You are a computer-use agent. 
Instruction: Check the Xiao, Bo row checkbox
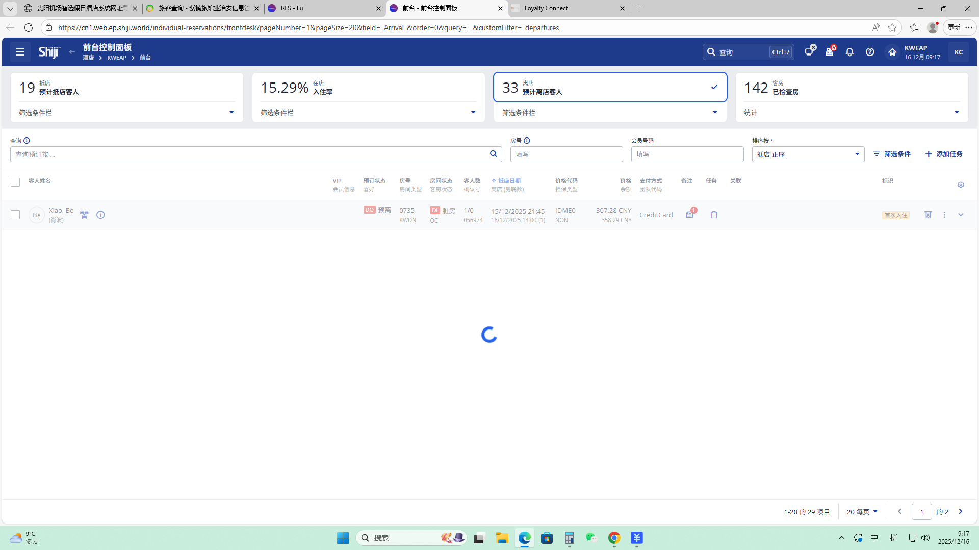pos(15,215)
